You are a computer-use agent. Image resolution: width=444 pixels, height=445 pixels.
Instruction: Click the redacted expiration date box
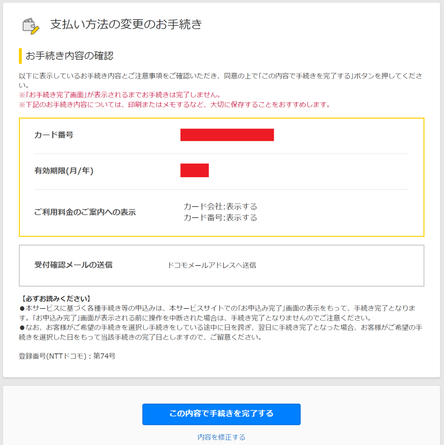194,170
